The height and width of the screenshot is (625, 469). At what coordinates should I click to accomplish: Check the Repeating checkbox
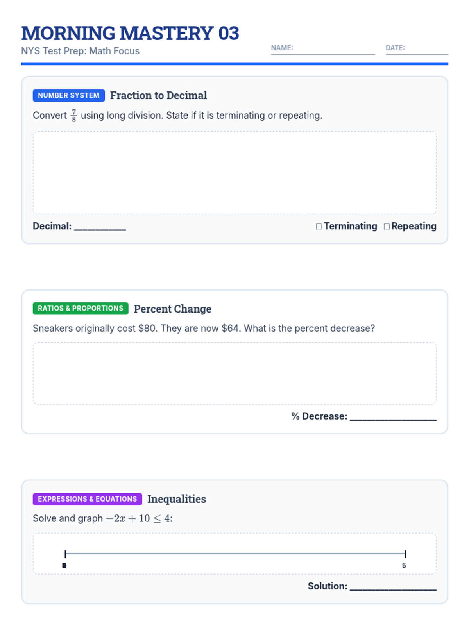(387, 227)
